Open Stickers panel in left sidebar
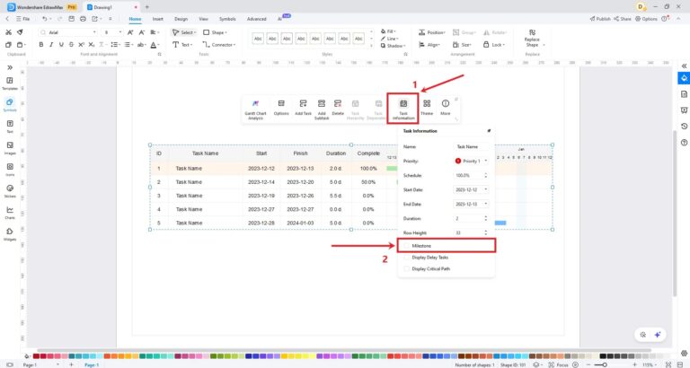 [x=10, y=191]
